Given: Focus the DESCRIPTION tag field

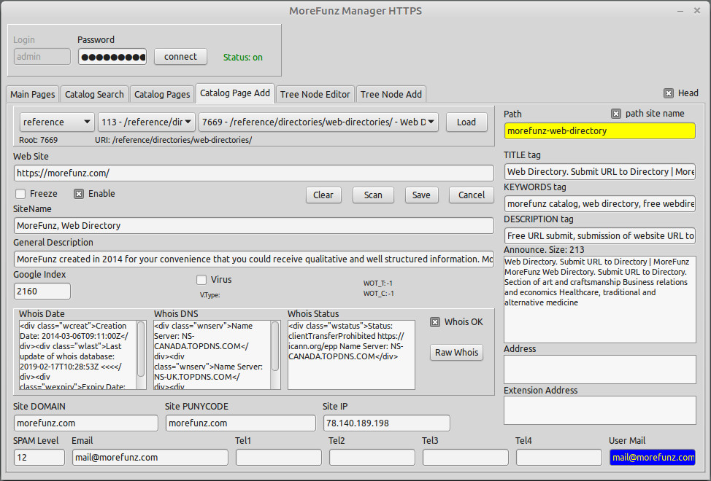Looking at the screenshot, I should tap(600, 236).
